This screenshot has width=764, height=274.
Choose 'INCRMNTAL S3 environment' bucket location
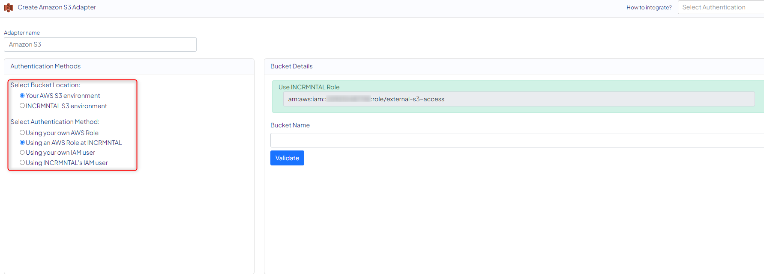tap(22, 106)
